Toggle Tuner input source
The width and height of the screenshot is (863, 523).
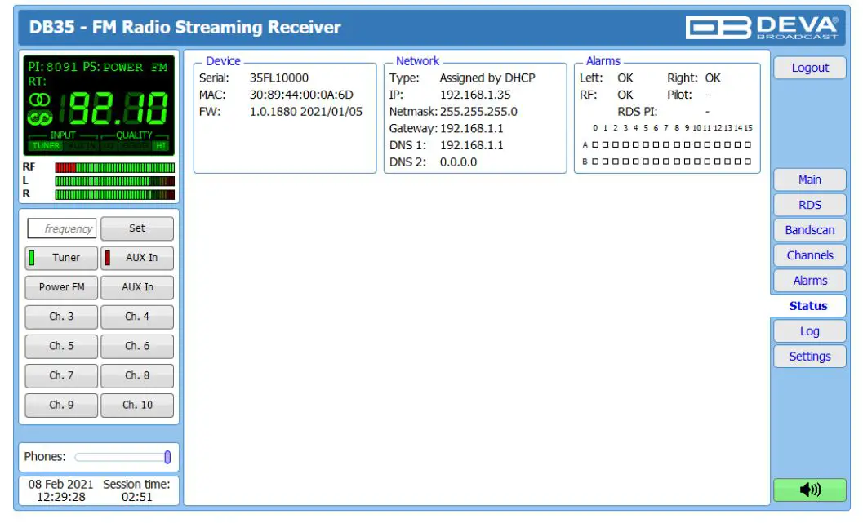[60, 258]
